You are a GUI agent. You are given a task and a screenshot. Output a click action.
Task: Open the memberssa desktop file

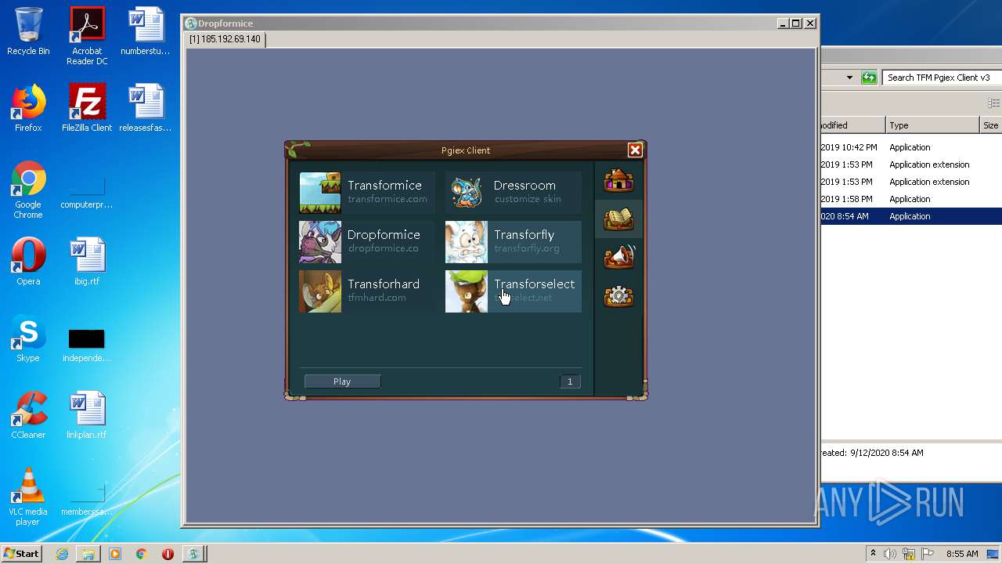87,499
